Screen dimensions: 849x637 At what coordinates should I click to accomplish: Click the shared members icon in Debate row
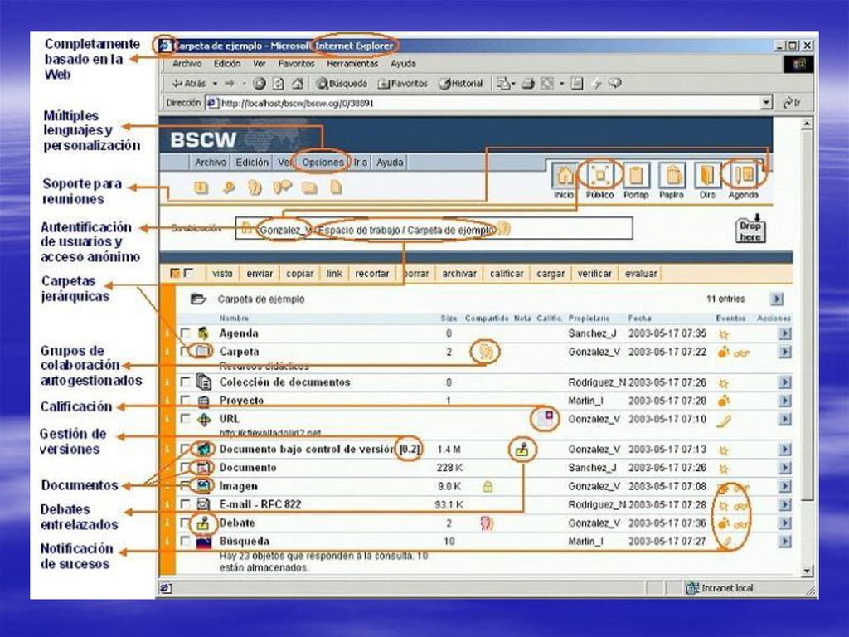point(488,523)
